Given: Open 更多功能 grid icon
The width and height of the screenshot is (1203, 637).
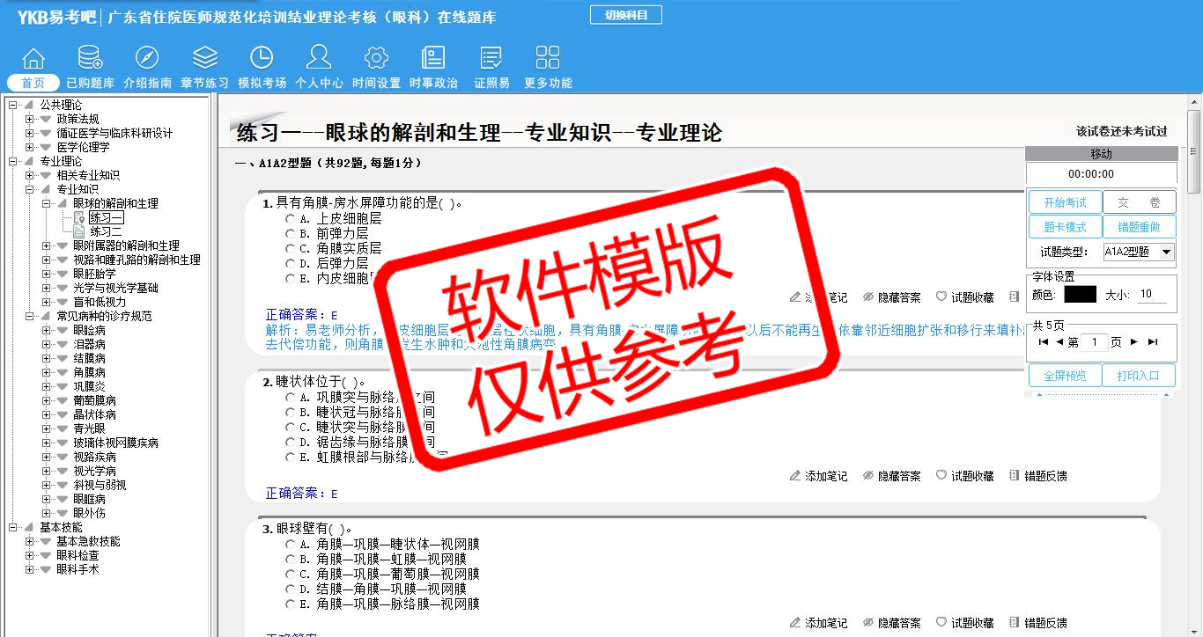Looking at the screenshot, I should pos(548,58).
